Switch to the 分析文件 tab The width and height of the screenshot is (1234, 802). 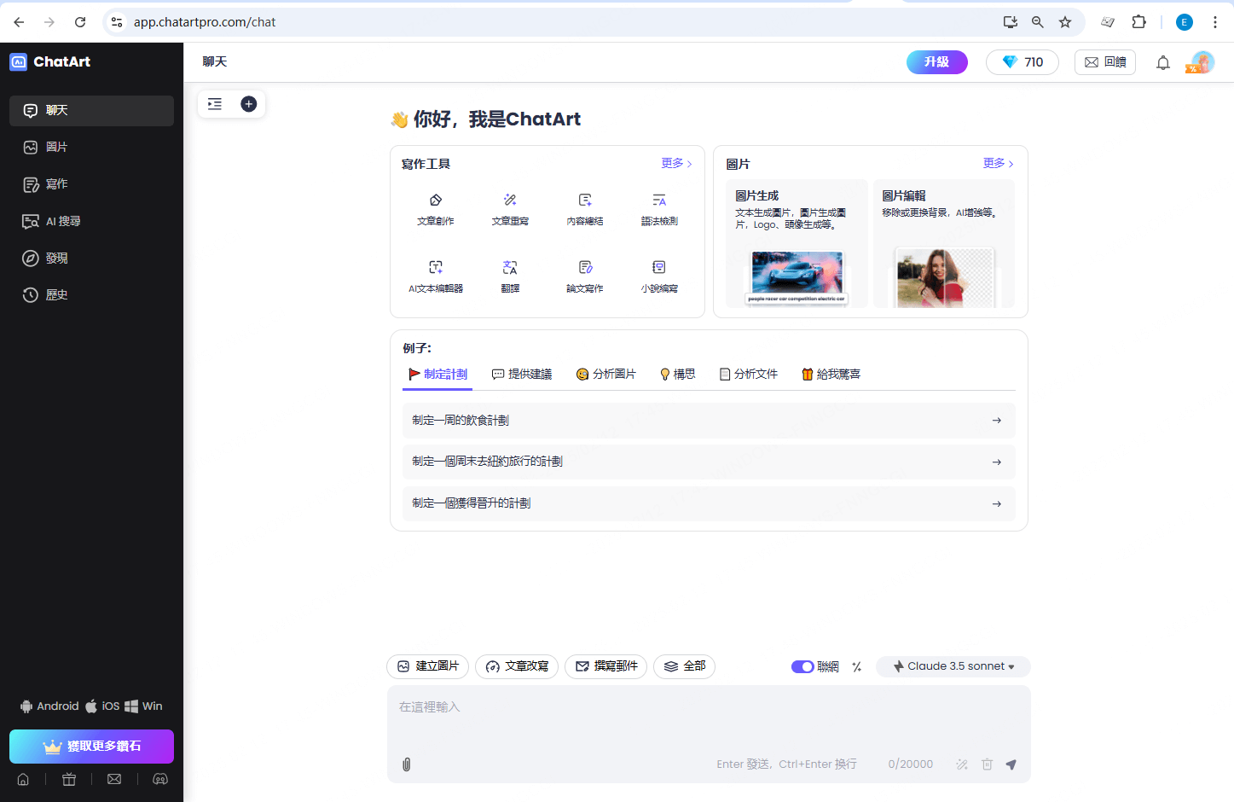tap(749, 374)
